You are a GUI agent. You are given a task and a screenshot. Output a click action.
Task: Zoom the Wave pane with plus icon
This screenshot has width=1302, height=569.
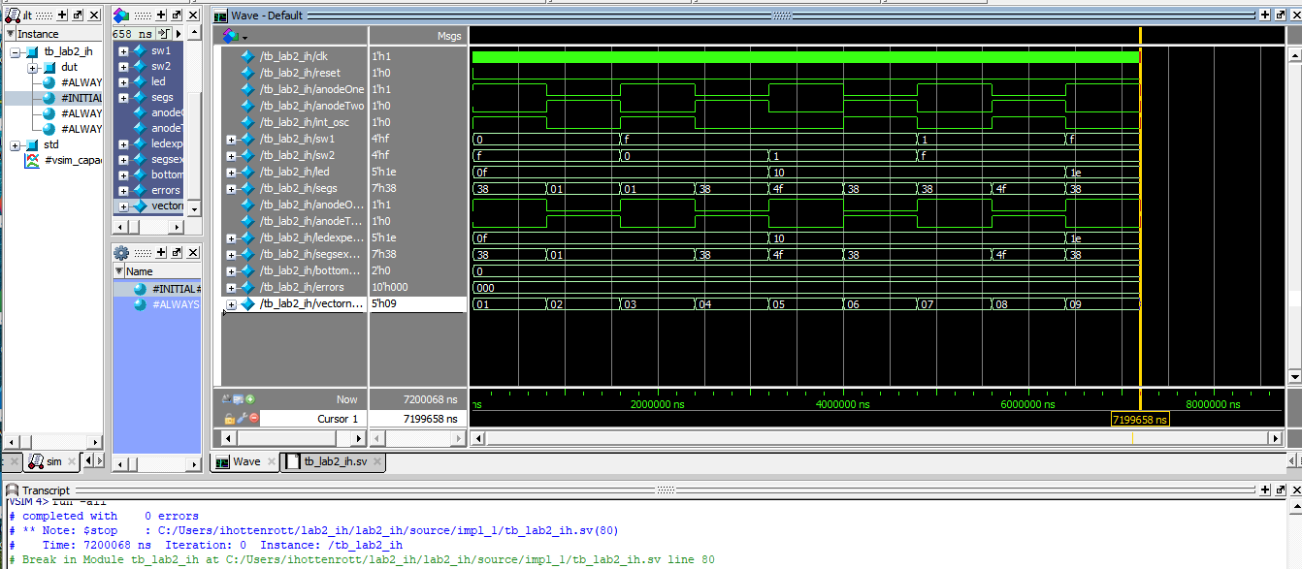(1264, 15)
